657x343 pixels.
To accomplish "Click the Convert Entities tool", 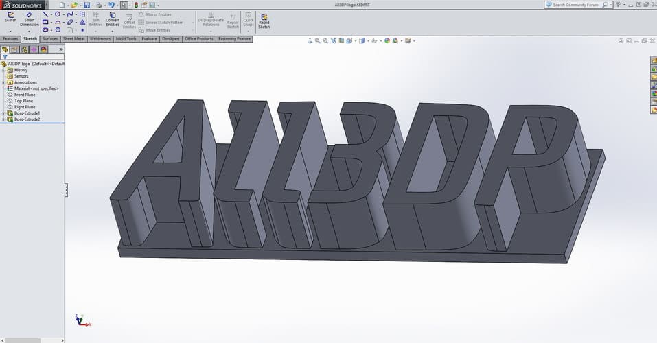I will click(x=113, y=19).
